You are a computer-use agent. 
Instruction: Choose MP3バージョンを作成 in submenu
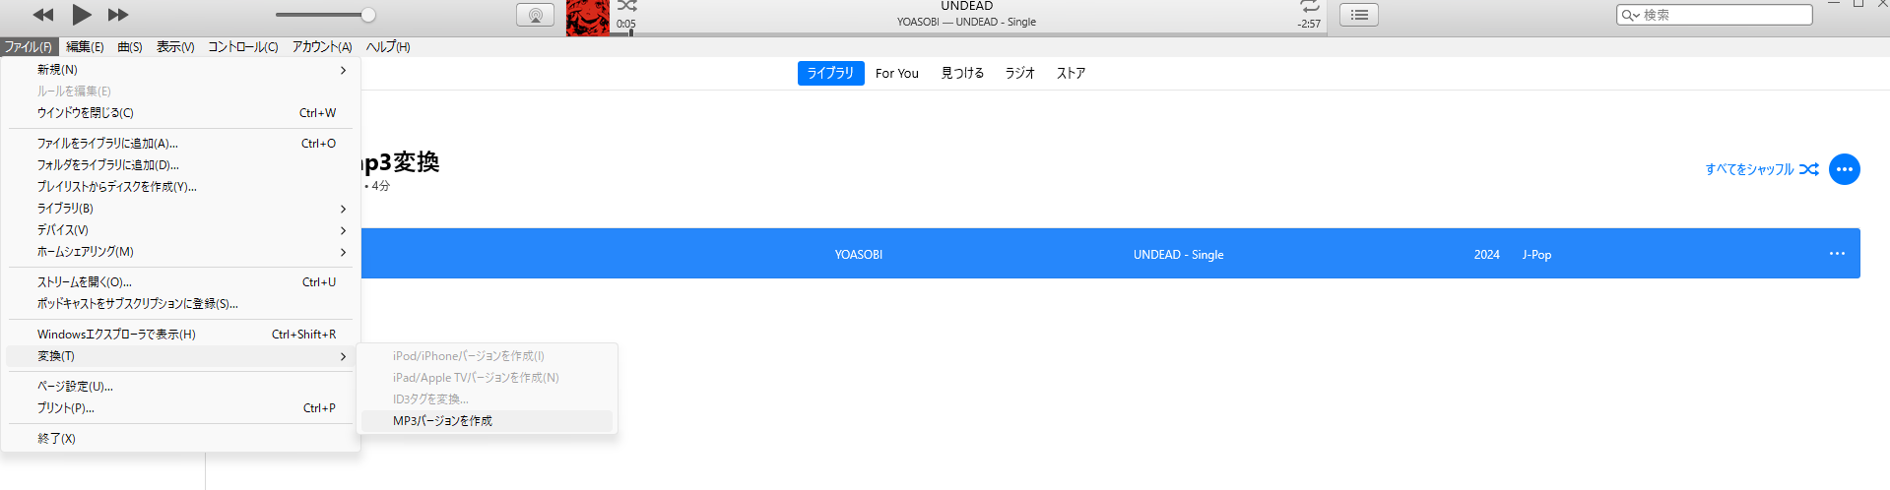tap(488, 421)
